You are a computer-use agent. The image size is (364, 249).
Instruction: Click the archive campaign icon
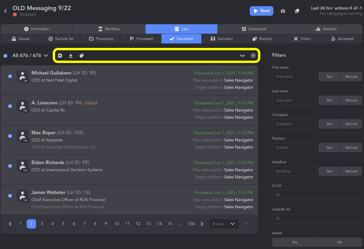[x=283, y=11]
